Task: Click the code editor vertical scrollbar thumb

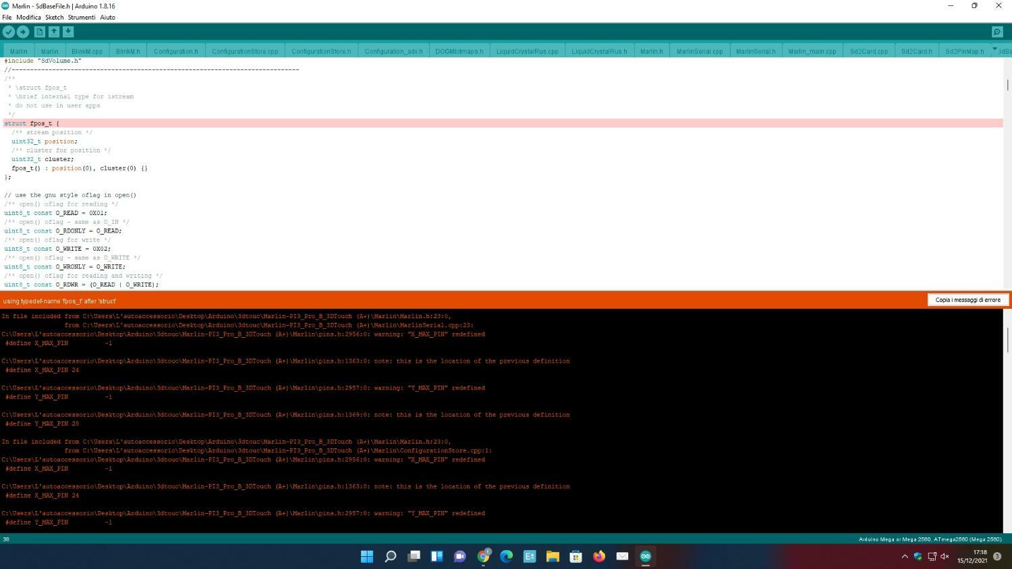Action: 1008,84
